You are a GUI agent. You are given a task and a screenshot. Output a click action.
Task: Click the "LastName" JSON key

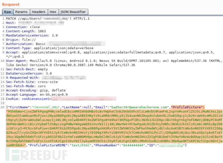[71, 107]
